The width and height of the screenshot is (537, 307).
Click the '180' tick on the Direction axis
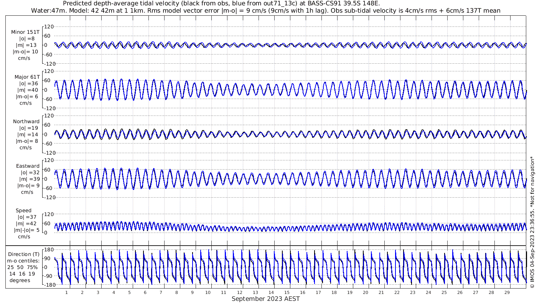49,250
